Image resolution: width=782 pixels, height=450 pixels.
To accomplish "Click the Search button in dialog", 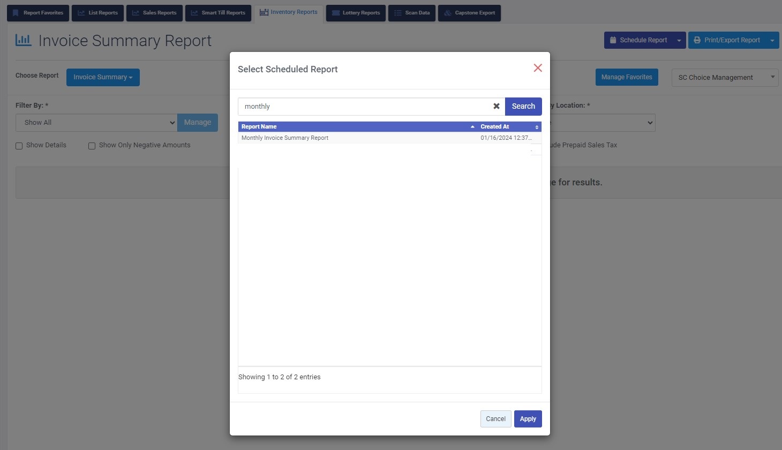I will tap(523, 106).
